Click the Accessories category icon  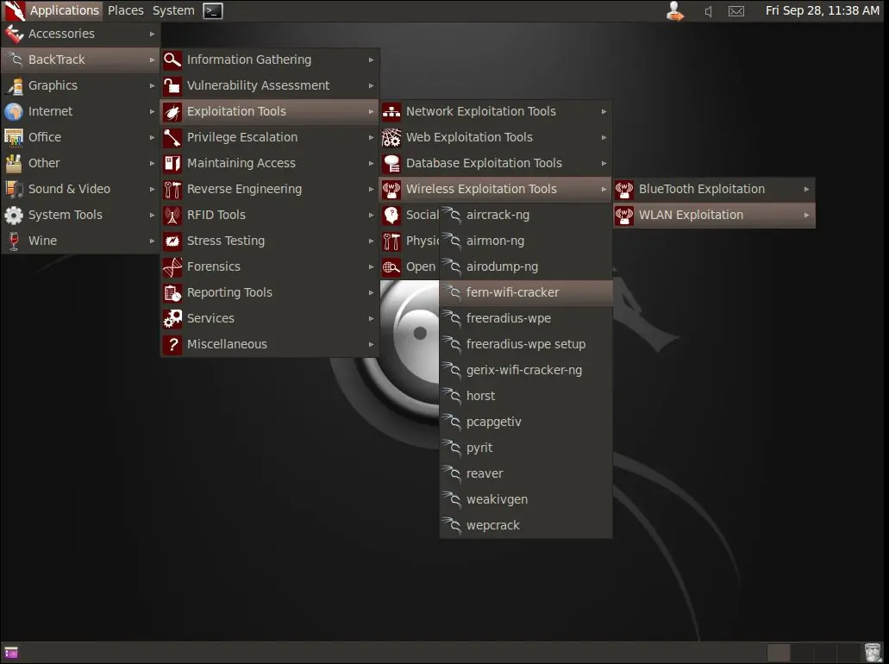14,34
